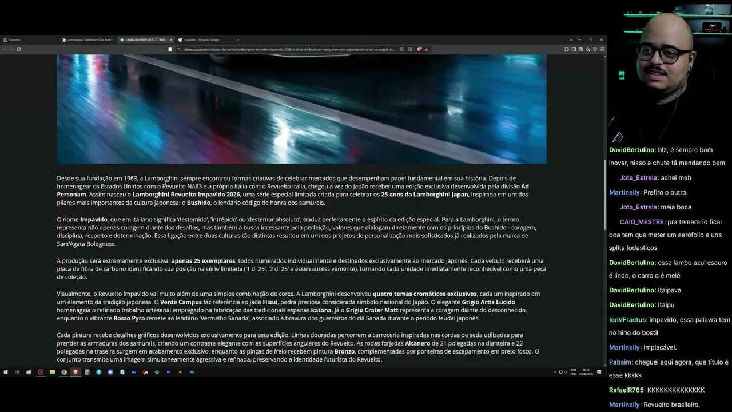Show hidden system tray icons

[x=555, y=372]
